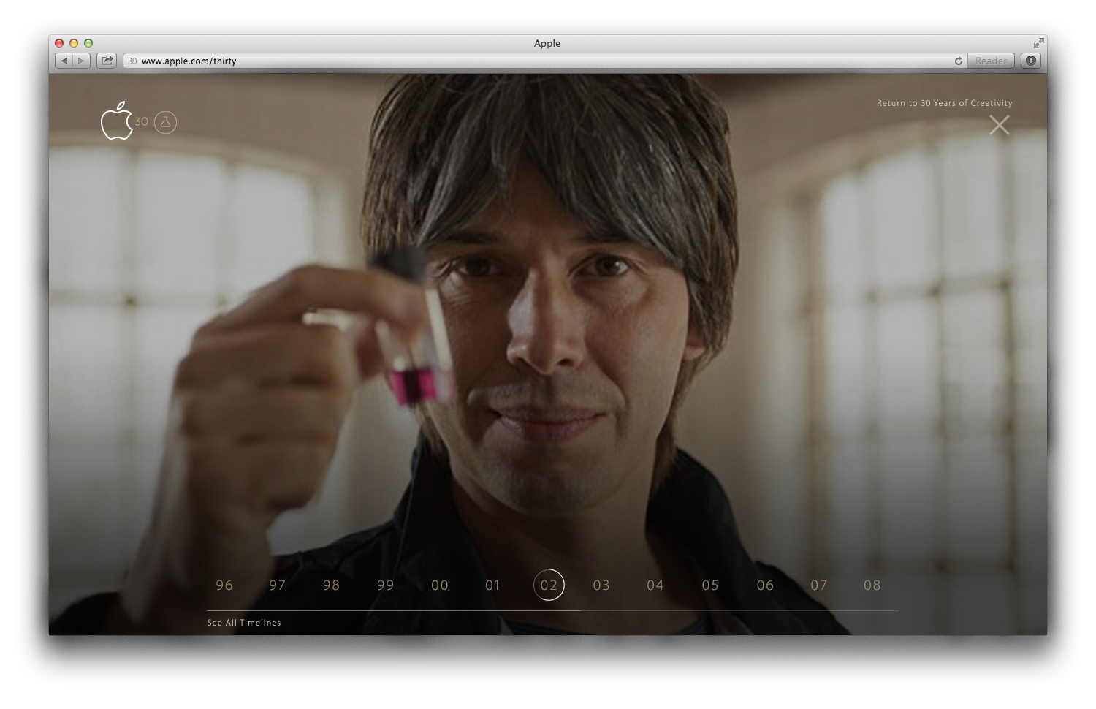Click the timeline progress bar
The width and height of the screenshot is (1096, 709).
[x=552, y=610]
